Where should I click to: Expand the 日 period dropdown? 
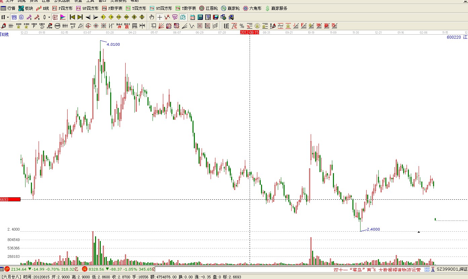[x=5, y=17]
